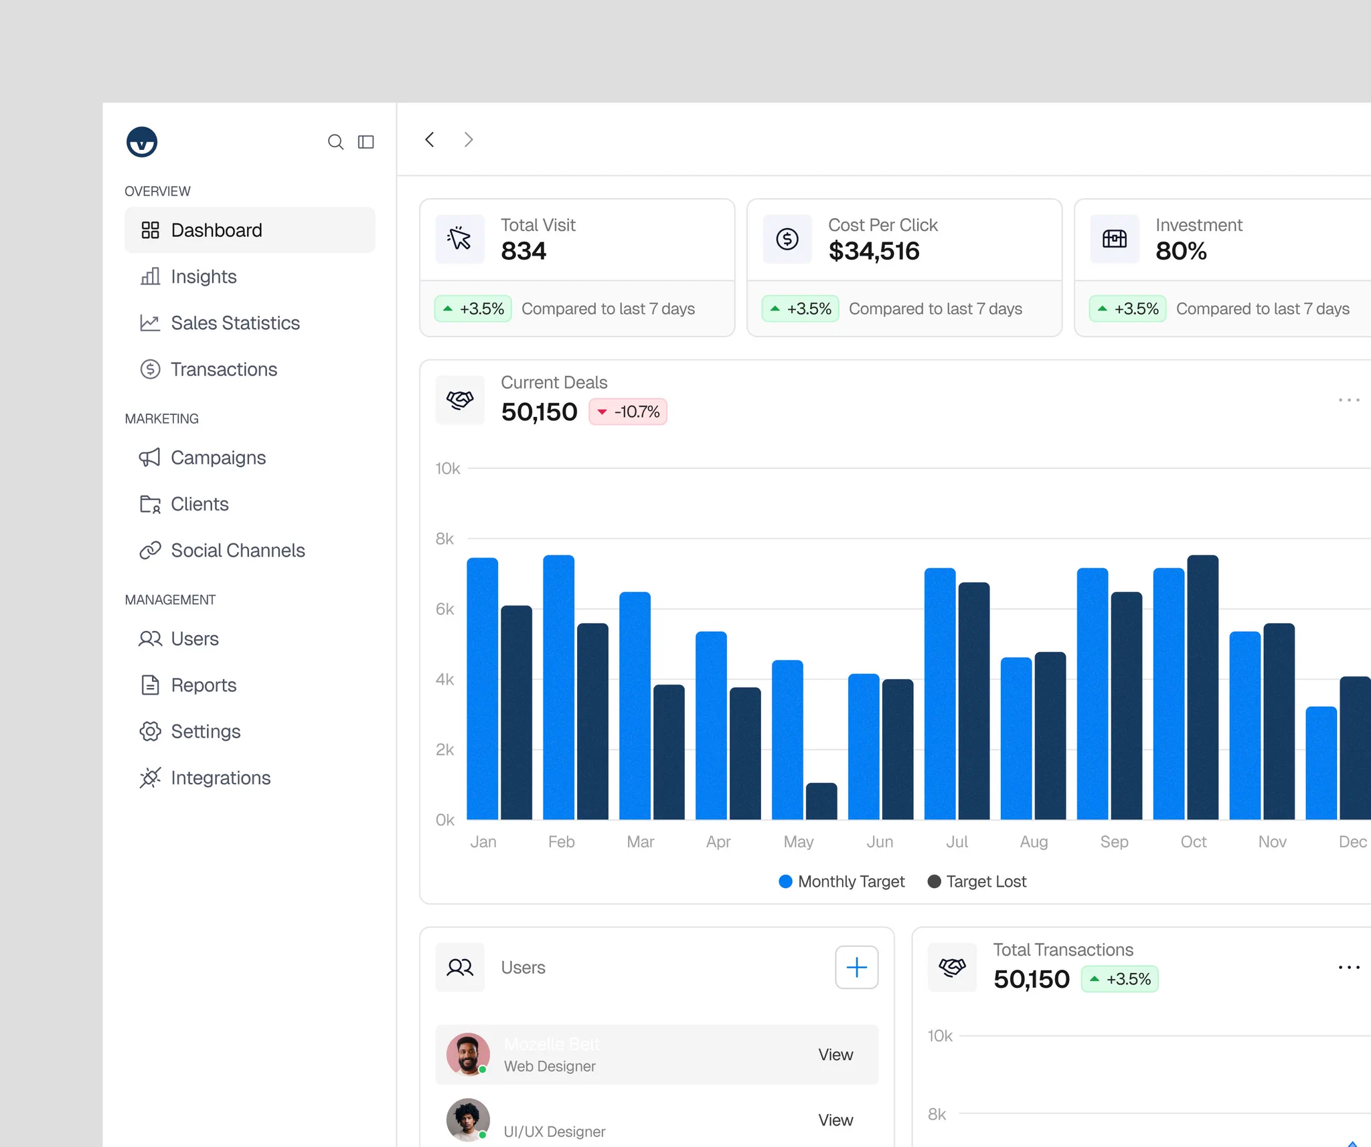Click the Feb Monthly Target bar
The width and height of the screenshot is (1371, 1147).
pos(559,687)
